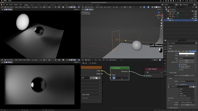Click the pan hand icon in the 3D viewport

(161, 23)
